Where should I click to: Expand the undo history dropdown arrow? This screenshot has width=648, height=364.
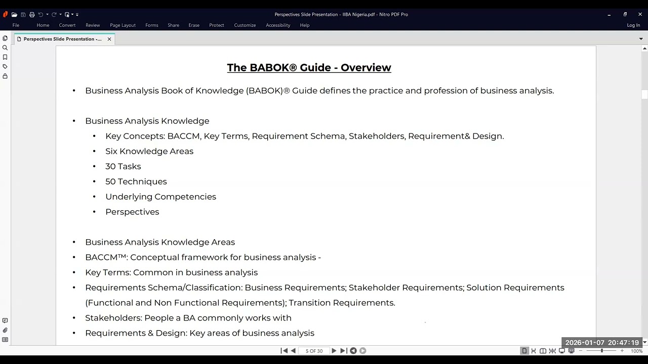click(x=47, y=15)
